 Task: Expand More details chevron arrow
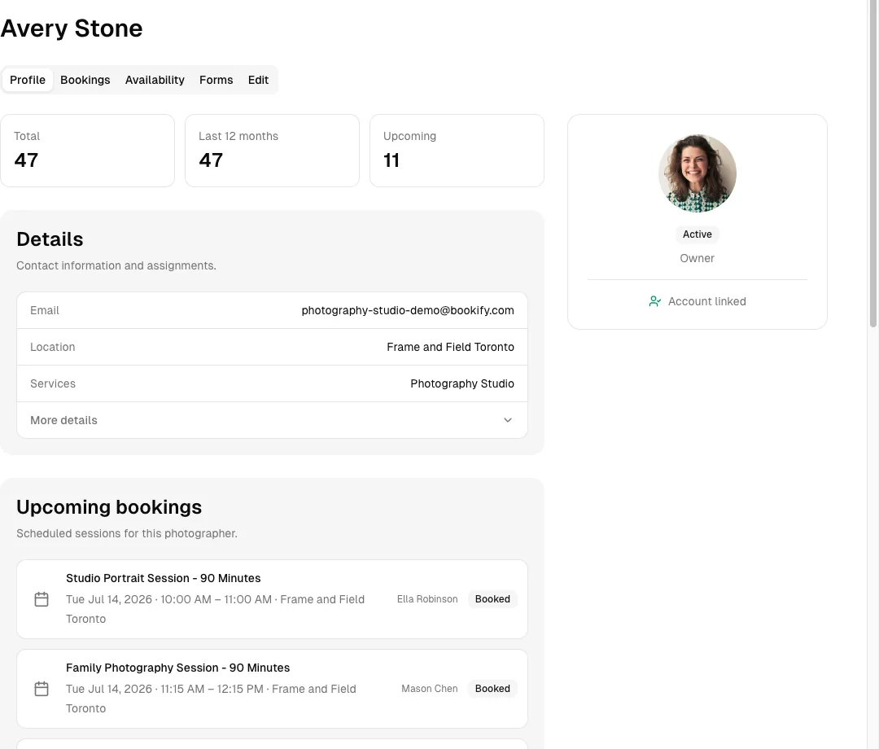pos(507,420)
